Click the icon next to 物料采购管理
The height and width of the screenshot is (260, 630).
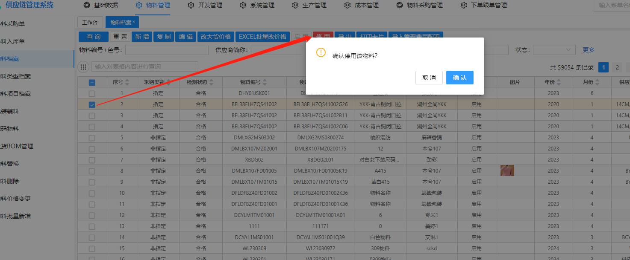coord(400,6)
